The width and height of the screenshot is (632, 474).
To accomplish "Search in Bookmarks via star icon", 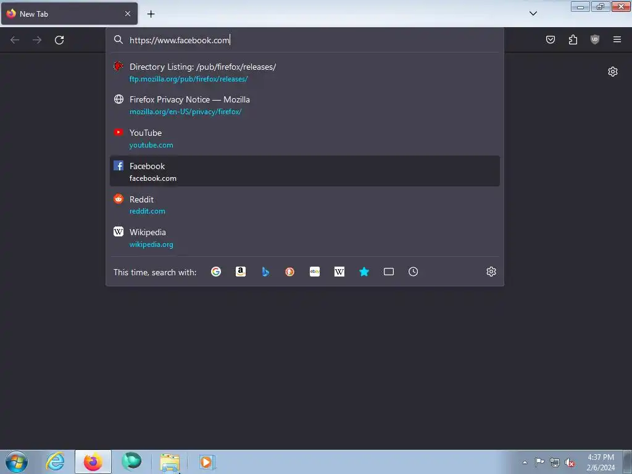I will [364, 272].
